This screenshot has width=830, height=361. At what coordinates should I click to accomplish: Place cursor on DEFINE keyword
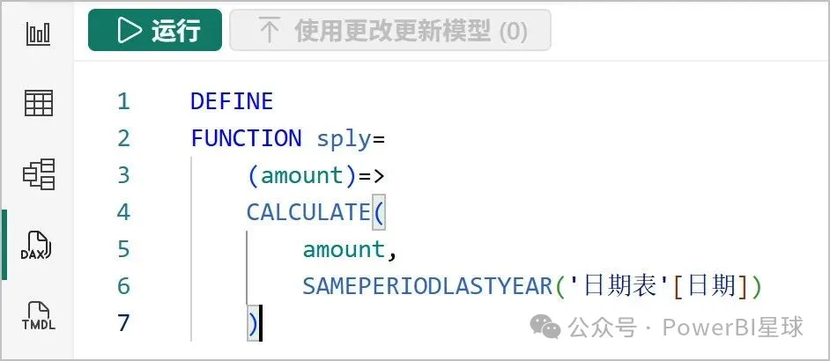(x=232, y=101)
